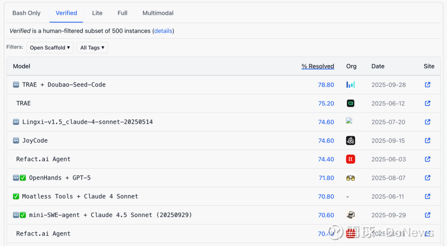
Task: Select Lingxi-v1.5_claude-4-sonnet-20250514 model name
Action: click(87, 122)
